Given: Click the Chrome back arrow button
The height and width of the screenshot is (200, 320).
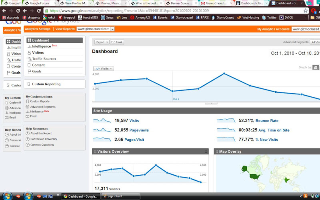Looking at the screenshot, I should [x=4, y=11].
